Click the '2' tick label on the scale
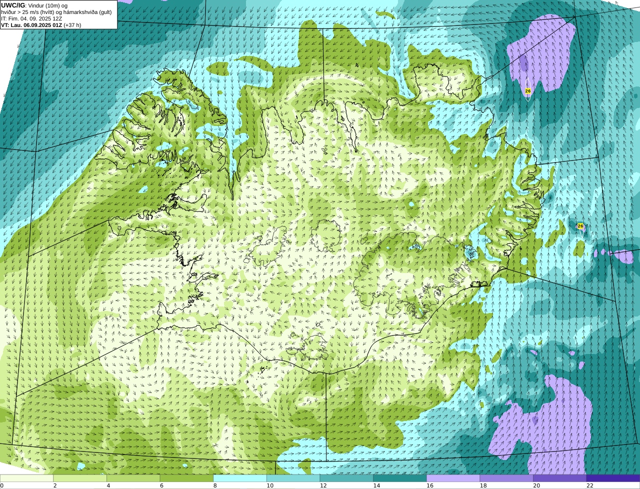Screen dimensions: 640x489 tap(55, 485)
